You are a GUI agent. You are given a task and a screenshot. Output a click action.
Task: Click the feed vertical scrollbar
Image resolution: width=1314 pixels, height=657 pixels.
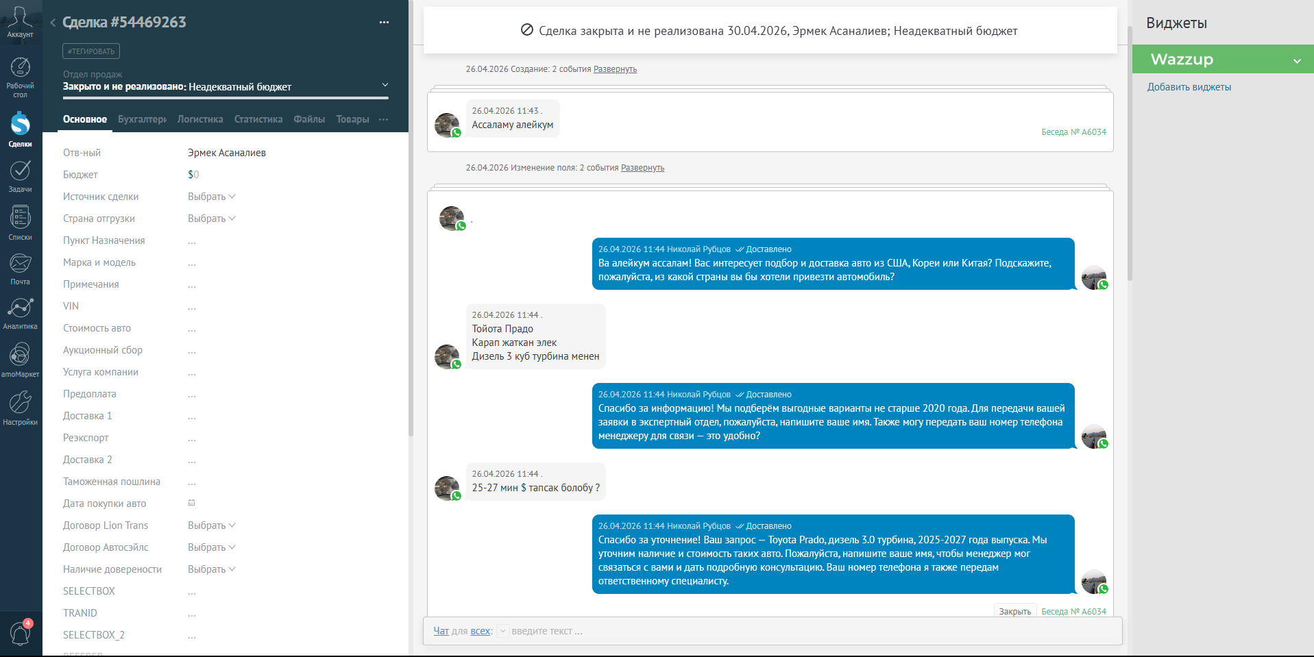click(1130, 153)
